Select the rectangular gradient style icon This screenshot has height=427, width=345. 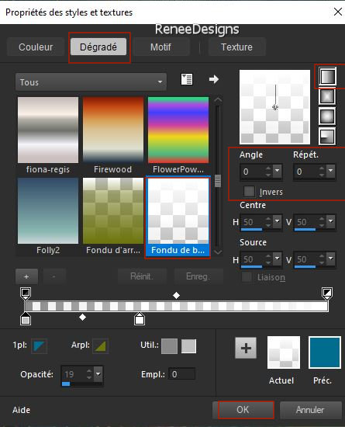pos(327,96)
